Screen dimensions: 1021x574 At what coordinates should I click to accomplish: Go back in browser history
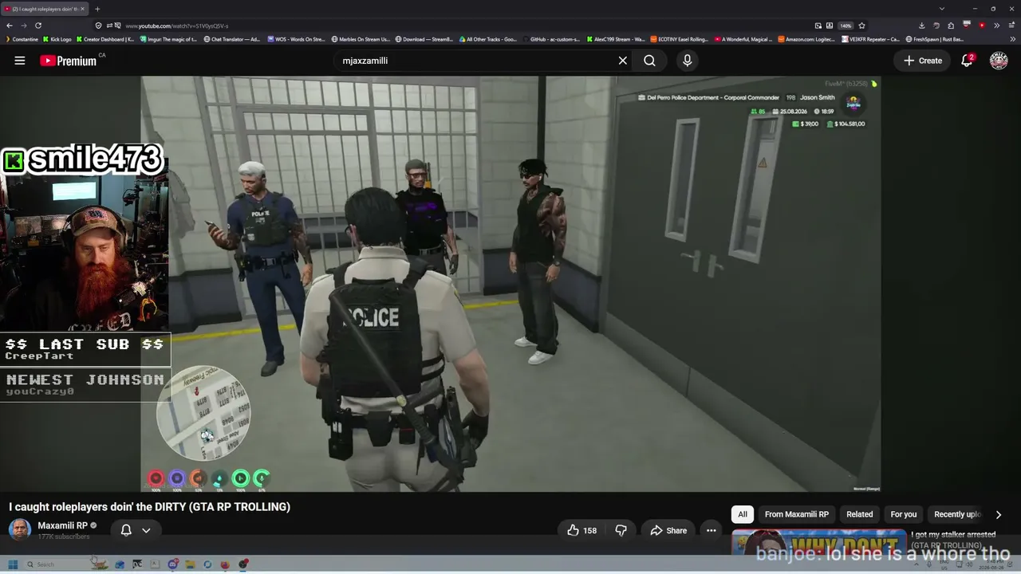click(x=10, y=26)
